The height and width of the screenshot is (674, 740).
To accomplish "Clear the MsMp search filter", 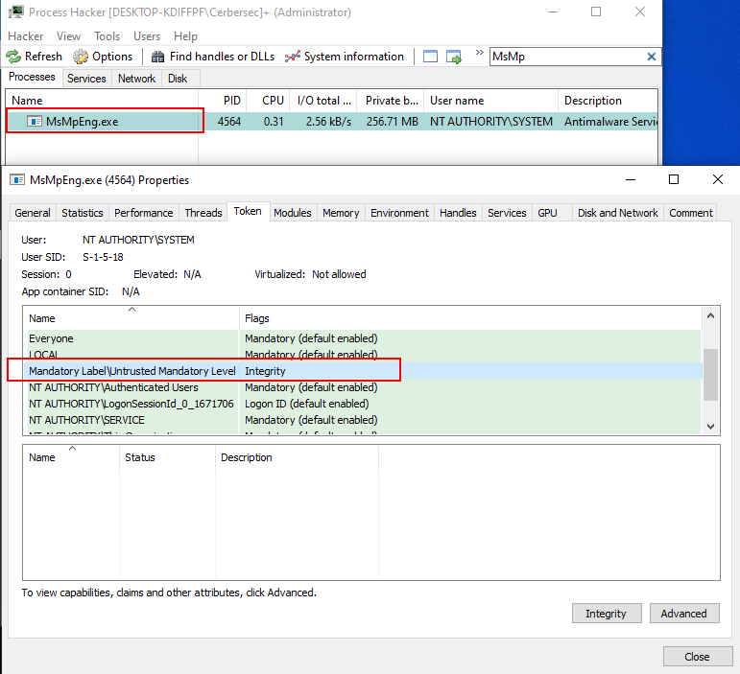I will coord(652,57).
